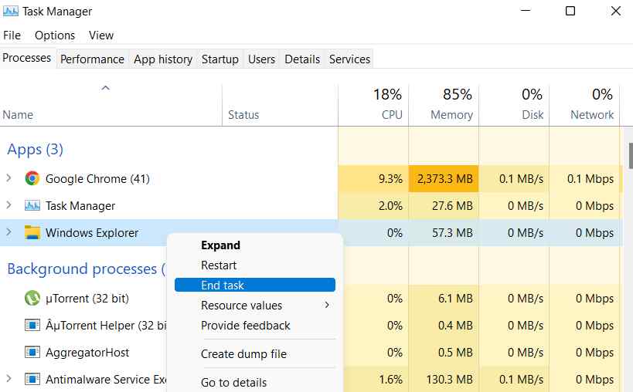Close the Task Manager window
The image size is (633, 392).
click(x=616, y=11)
